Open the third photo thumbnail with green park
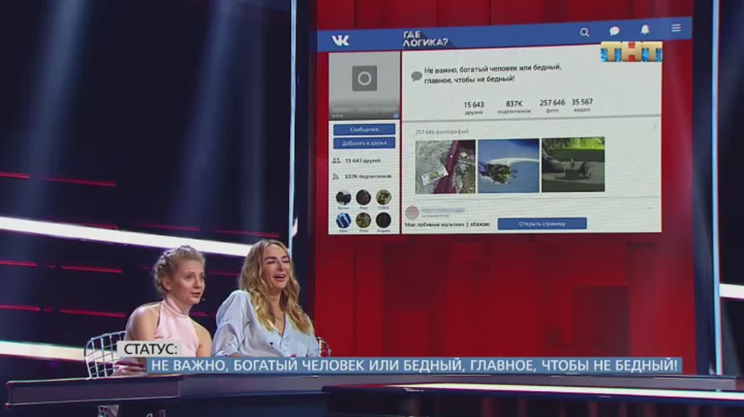Screen dimensions: 744x417 [x=573, y=164]
